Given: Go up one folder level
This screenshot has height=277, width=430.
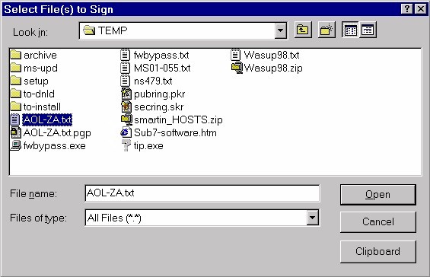Looking at the screenshot, I should click(303, 30).
